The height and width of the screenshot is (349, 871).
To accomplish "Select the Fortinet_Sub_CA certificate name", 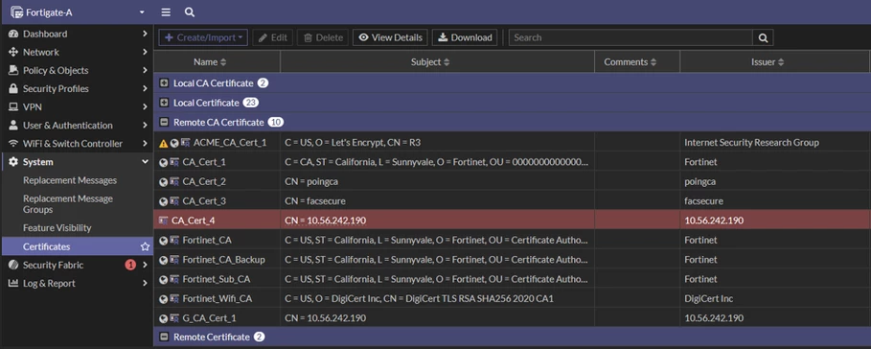I will click(x=217, y=279).
